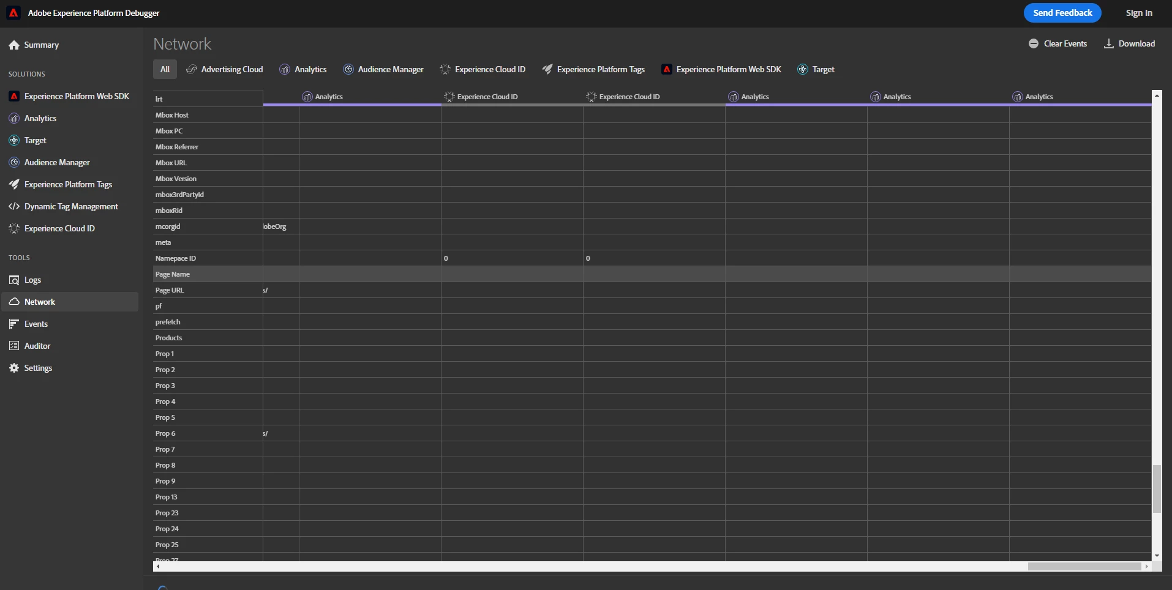
Task: Click first Analytics column header icon
Action: point(307,97)
